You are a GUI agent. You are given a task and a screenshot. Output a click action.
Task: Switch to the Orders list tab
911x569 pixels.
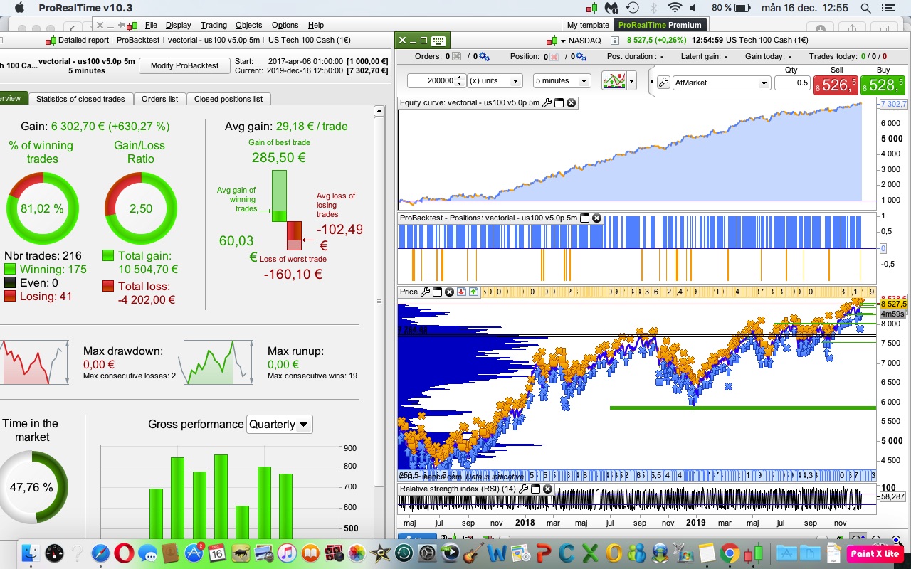159,99
